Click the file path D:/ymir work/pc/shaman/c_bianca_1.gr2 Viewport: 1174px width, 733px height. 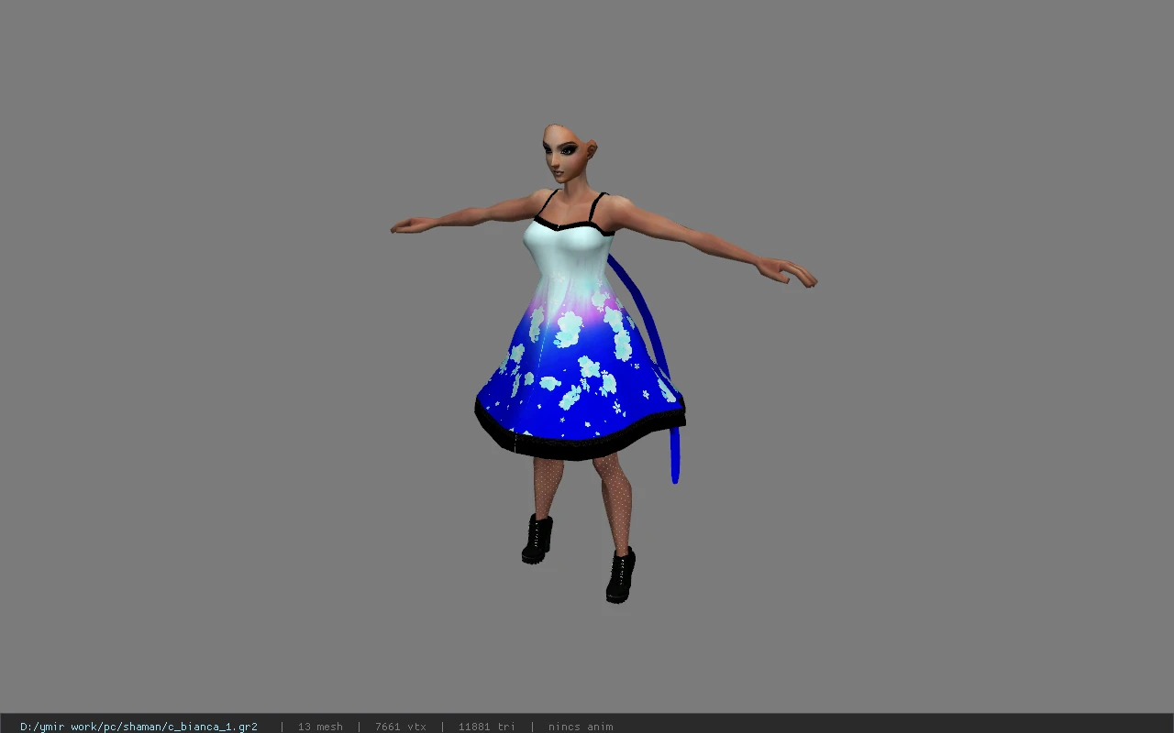[138, 727]
